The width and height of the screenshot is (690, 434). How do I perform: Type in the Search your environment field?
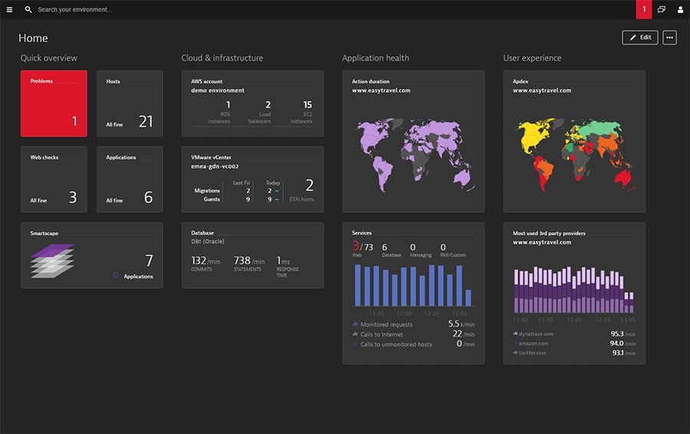[153, 9]
